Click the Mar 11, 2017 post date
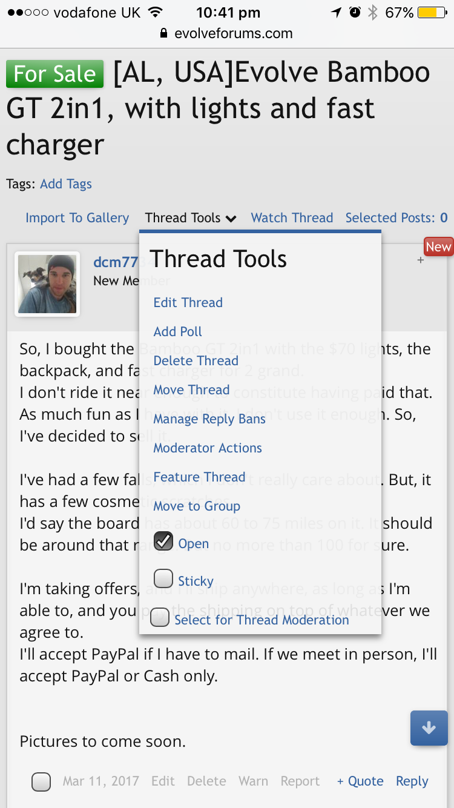Screen dimensions: 454x808 click(x=101, y=781)
